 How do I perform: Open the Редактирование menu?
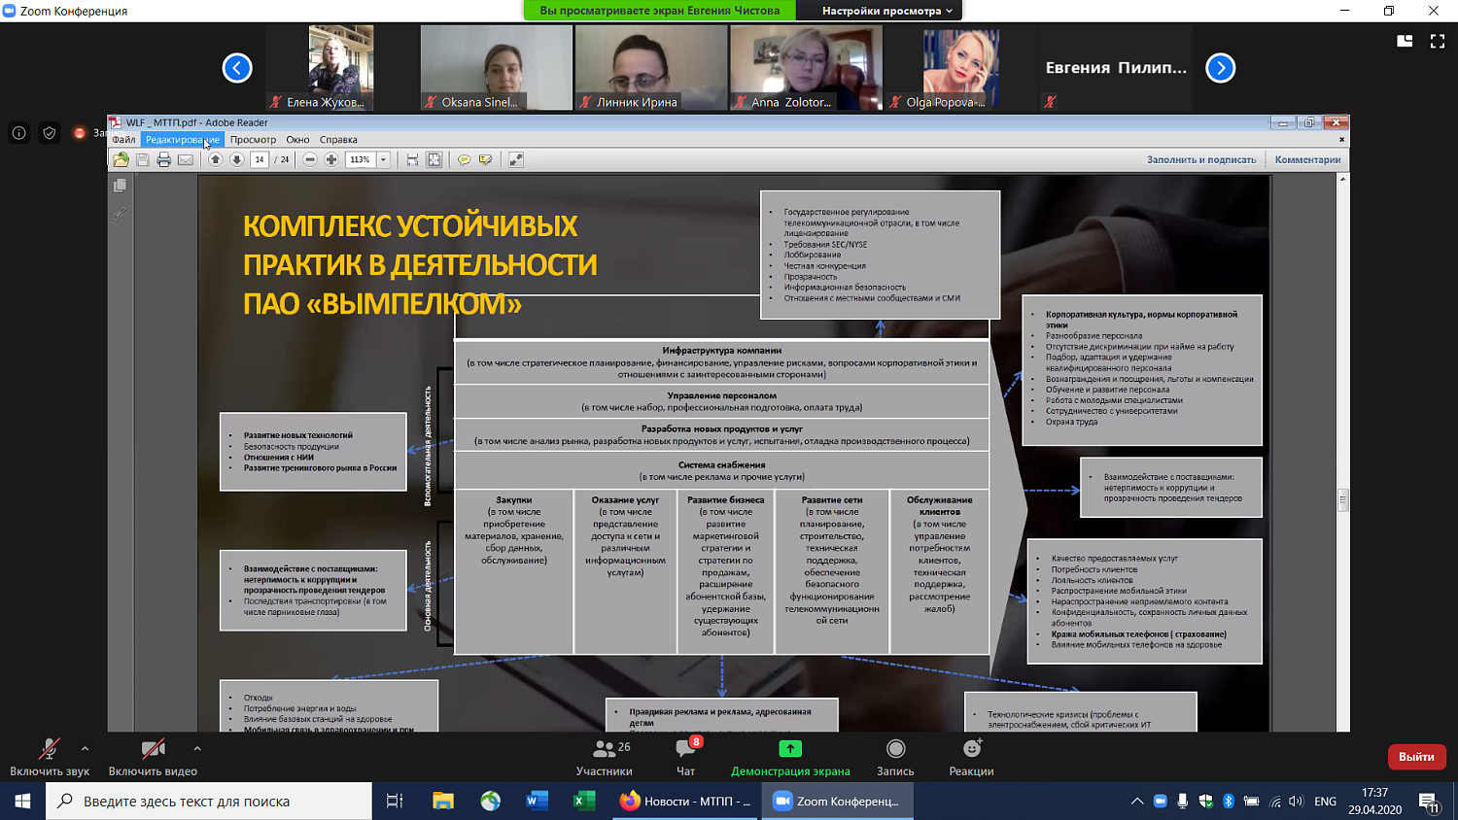click(x=183, y=140)
